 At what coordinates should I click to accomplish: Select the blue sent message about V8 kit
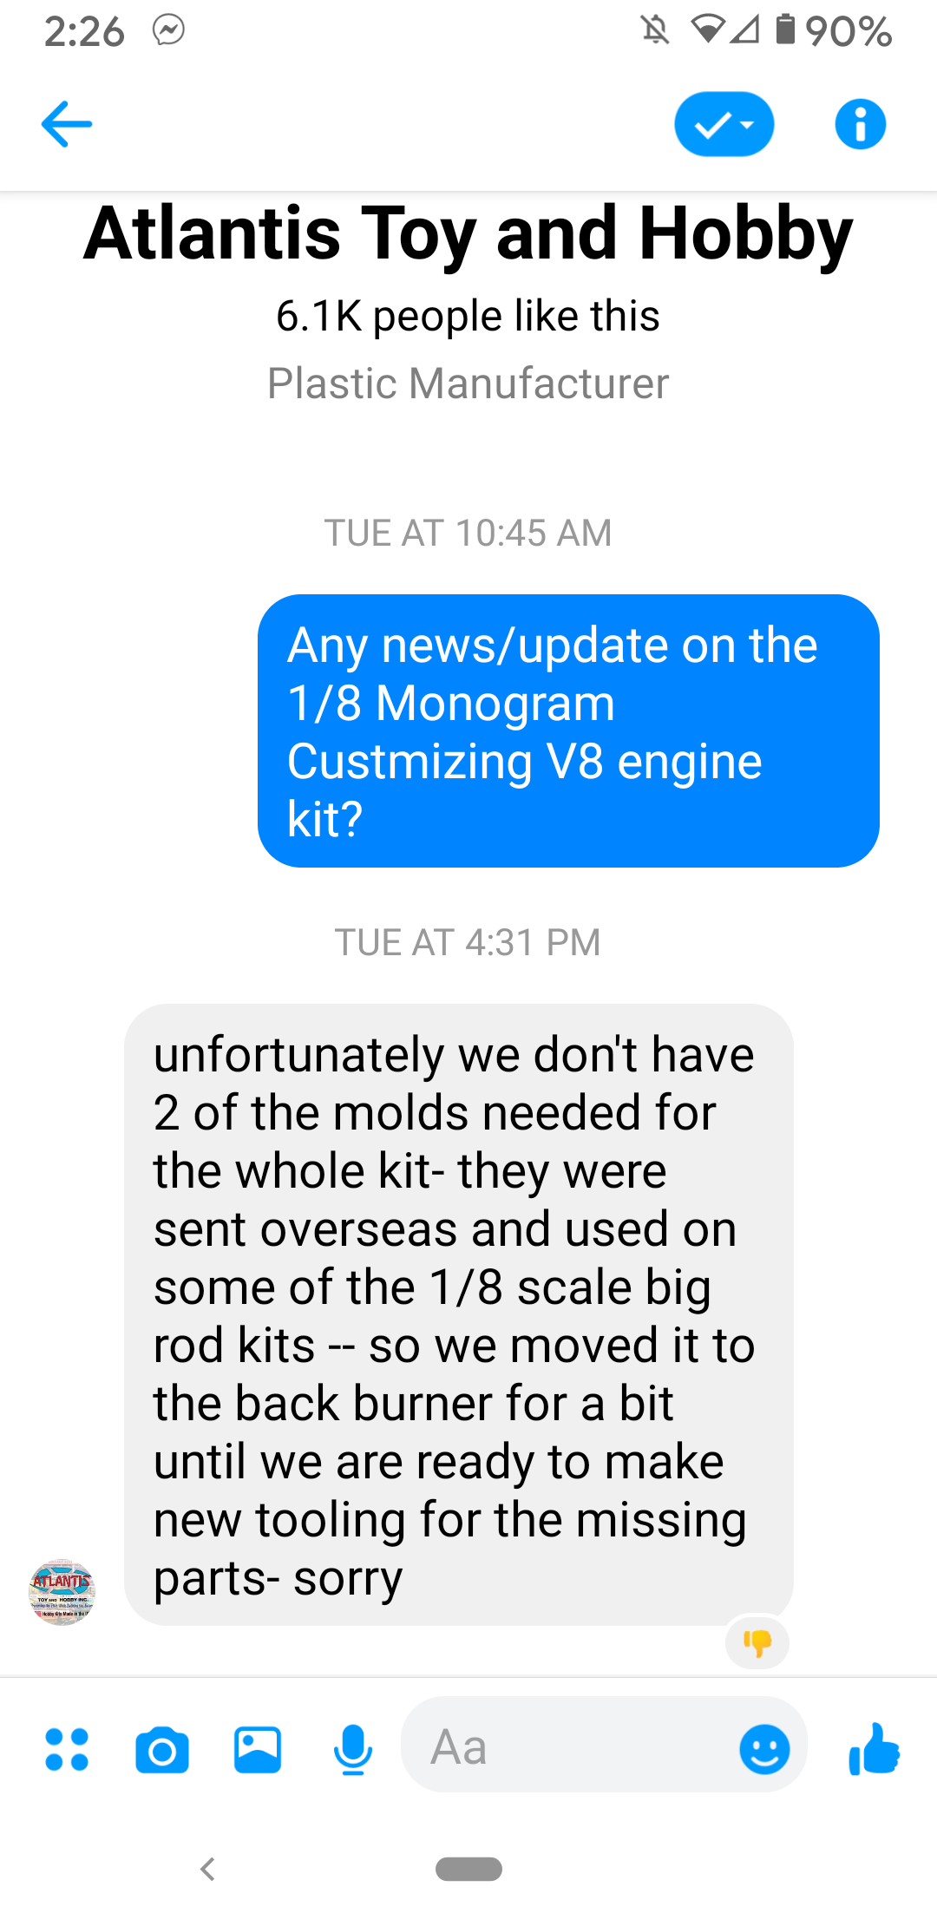(x=568, y=730)
